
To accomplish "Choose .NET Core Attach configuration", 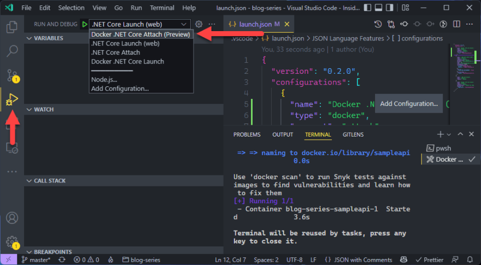I will click(x=141, y=52).
